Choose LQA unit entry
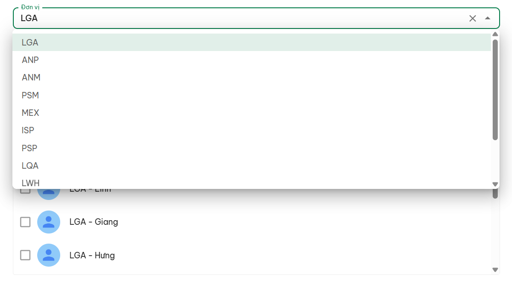 tap(251, 166)
